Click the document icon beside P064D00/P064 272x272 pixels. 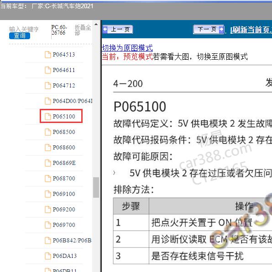tap(48, 101)
